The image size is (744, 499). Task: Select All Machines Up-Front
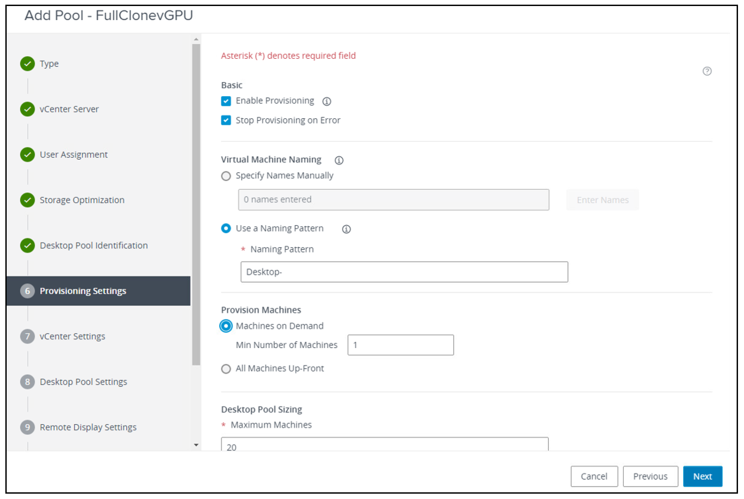[x=226, y=369]
